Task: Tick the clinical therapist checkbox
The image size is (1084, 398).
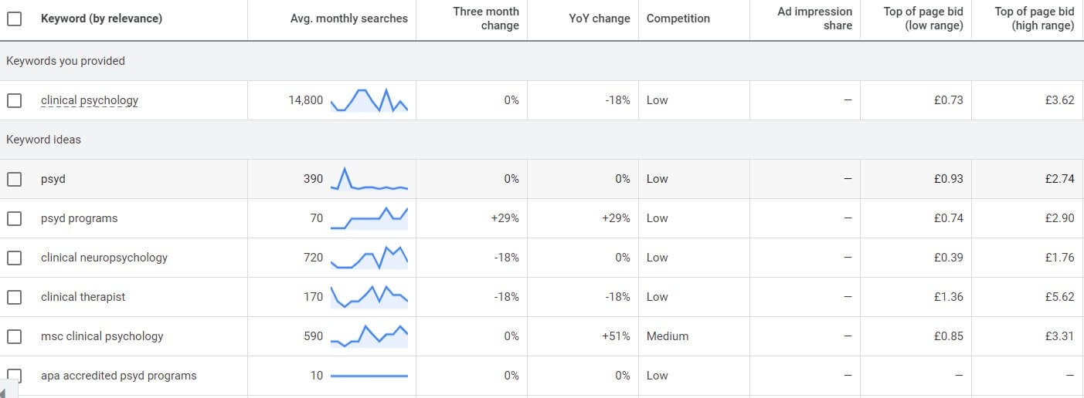Action: point(14,297)
